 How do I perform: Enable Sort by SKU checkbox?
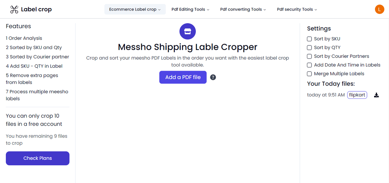click(309, 39)
